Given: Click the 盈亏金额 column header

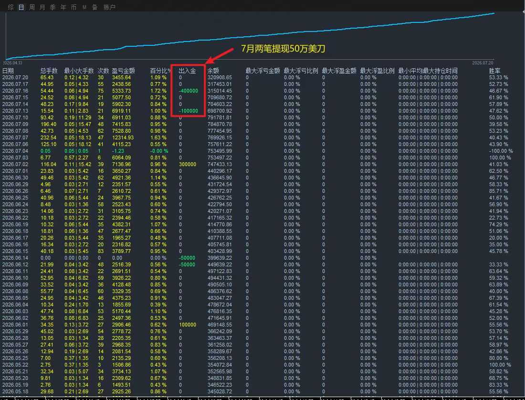Looking at the screenshot, I should coord(123,71).
